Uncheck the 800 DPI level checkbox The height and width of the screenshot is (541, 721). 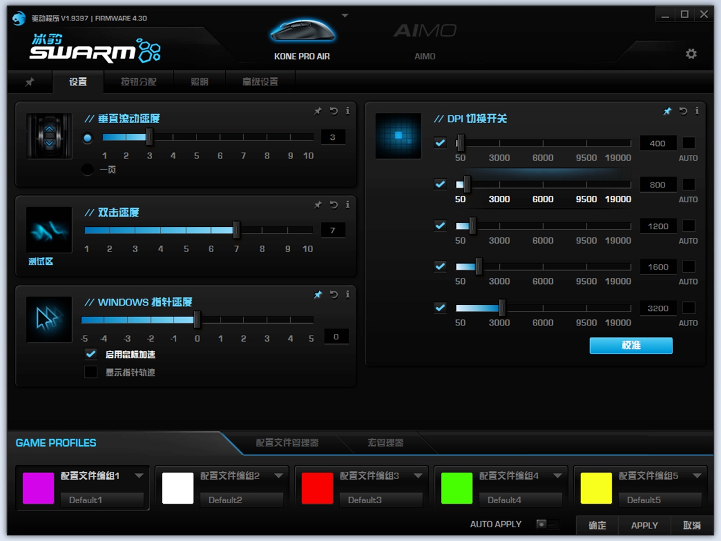[x=440, y=184]
